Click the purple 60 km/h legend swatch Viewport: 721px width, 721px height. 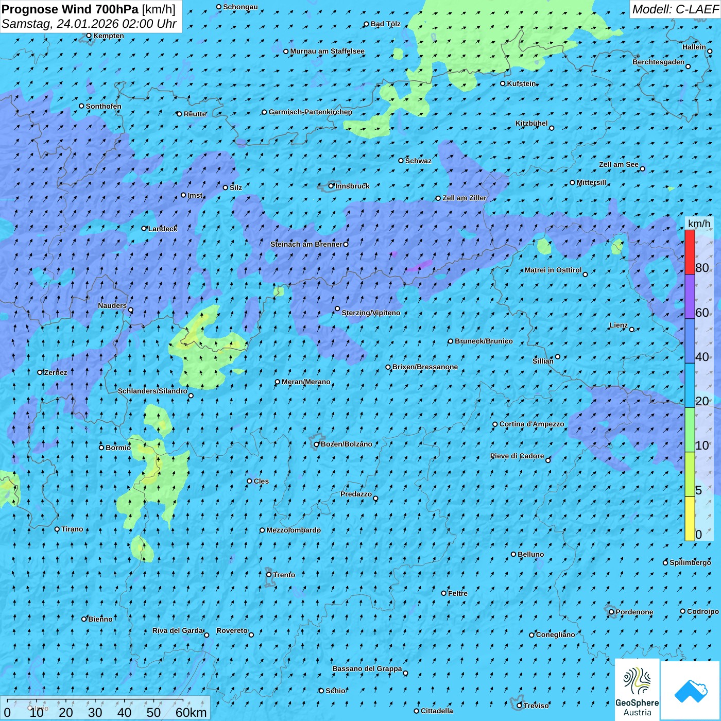point(690,297)
